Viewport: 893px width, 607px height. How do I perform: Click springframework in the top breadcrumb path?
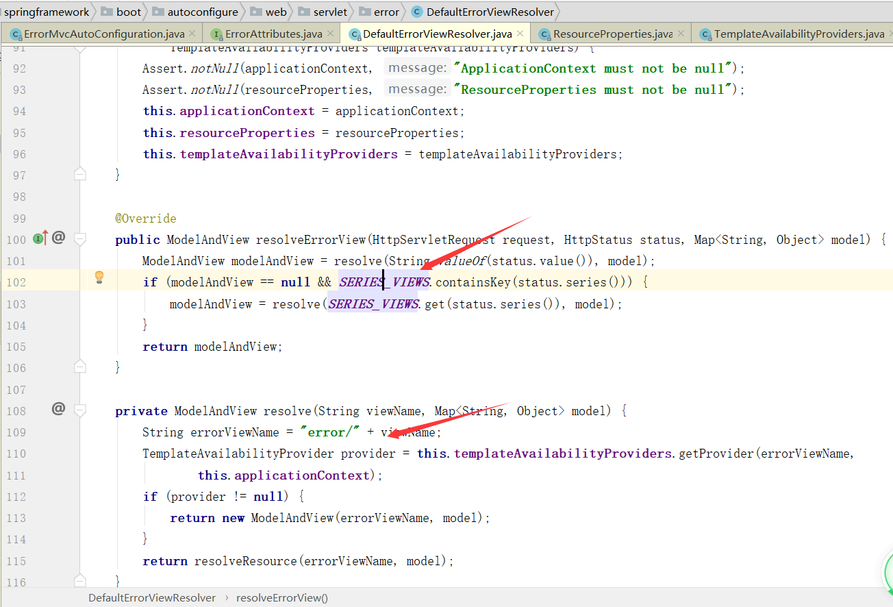tap(49, 12)
